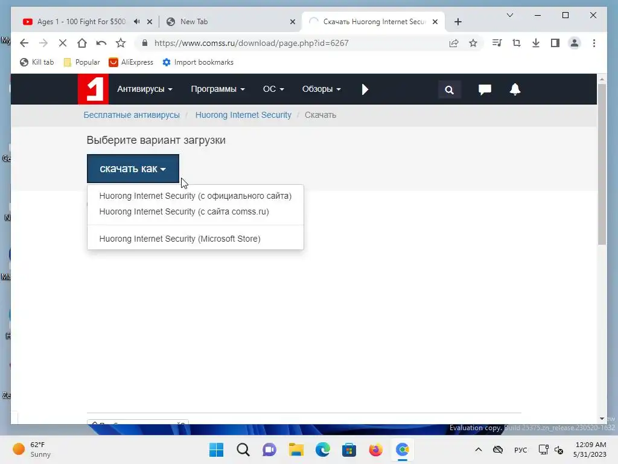Viewport: 618px width, 464px height.
Task: Bookmark this page with address bar star
Action: pyautogui.click(x=473, y=43)
